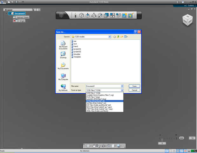This screenshot has height=153, width=197.
Task: Toggle the red lips status bar icon
Action: [185, 151]
